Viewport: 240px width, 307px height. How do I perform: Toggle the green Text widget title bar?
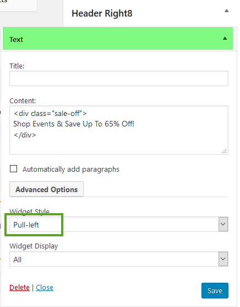coord(118,39)
